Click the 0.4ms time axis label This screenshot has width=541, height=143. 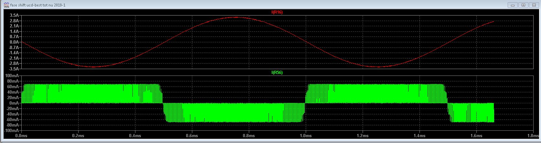point(135,136)
